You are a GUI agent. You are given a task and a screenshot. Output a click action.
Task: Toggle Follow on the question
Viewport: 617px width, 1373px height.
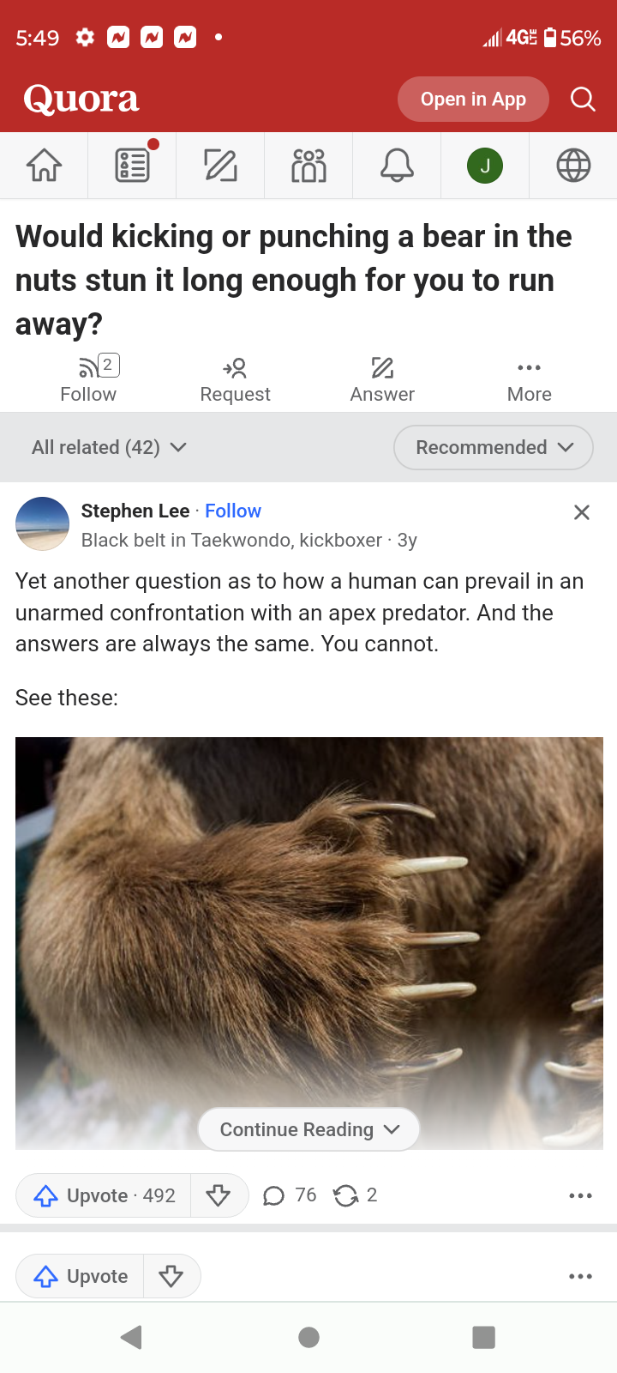[88, 379]
